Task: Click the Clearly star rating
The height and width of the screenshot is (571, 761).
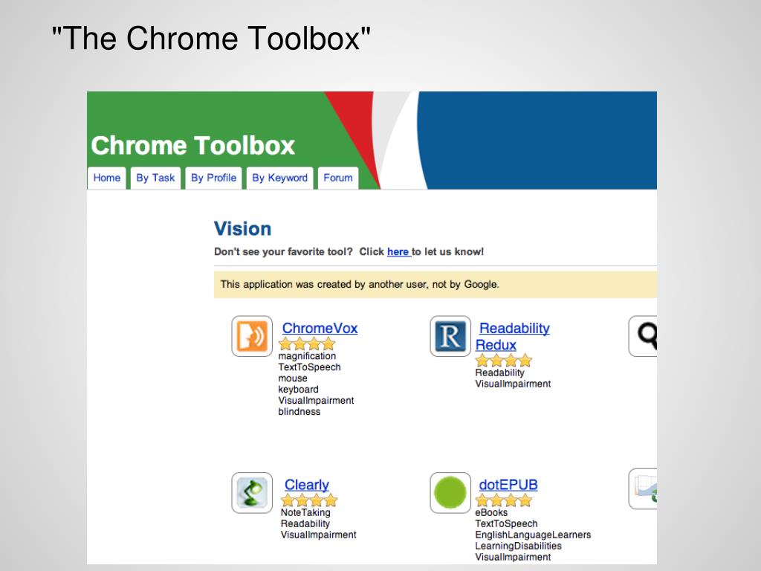Action: point(309,500)
